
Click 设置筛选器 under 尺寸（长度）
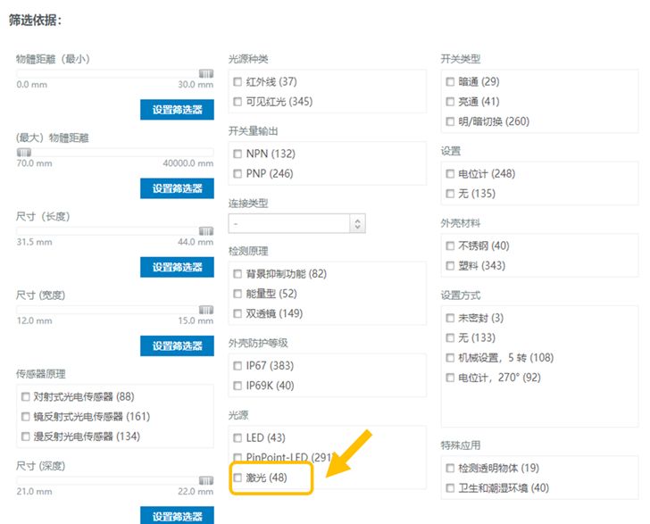click(177, 267)
